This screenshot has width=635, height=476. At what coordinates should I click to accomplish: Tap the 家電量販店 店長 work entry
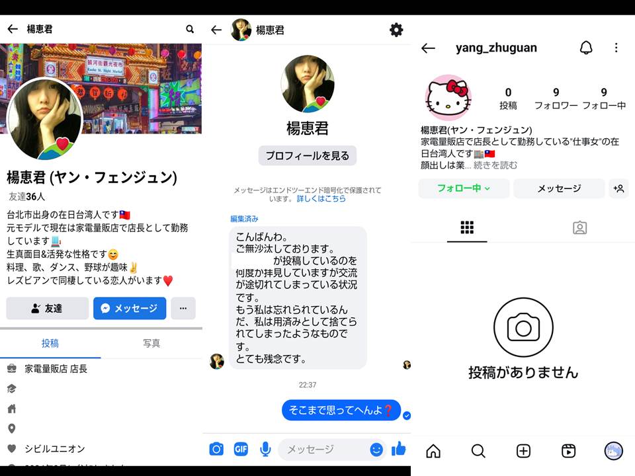click(56, 369)
